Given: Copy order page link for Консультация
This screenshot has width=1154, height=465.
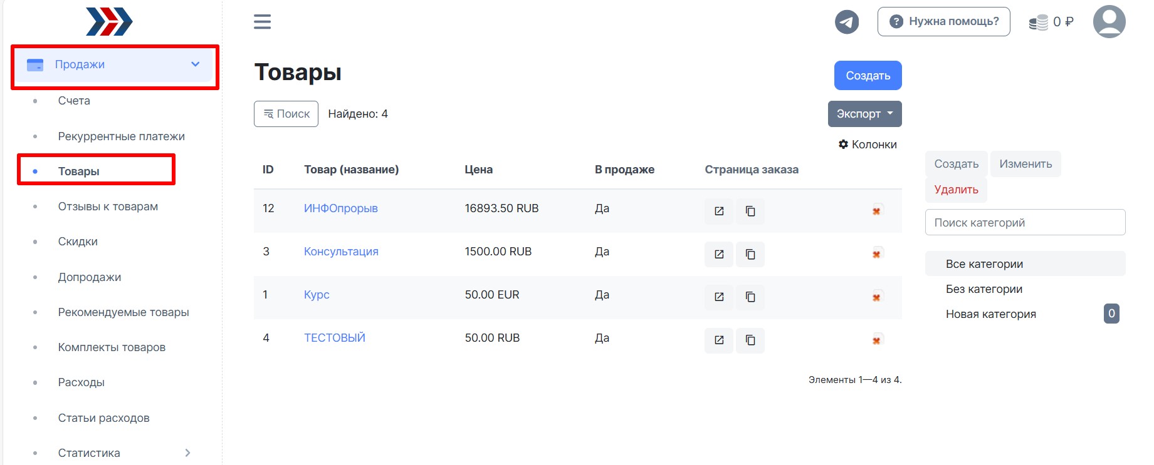Looking at the screenshot, I should tap(750, 255).
